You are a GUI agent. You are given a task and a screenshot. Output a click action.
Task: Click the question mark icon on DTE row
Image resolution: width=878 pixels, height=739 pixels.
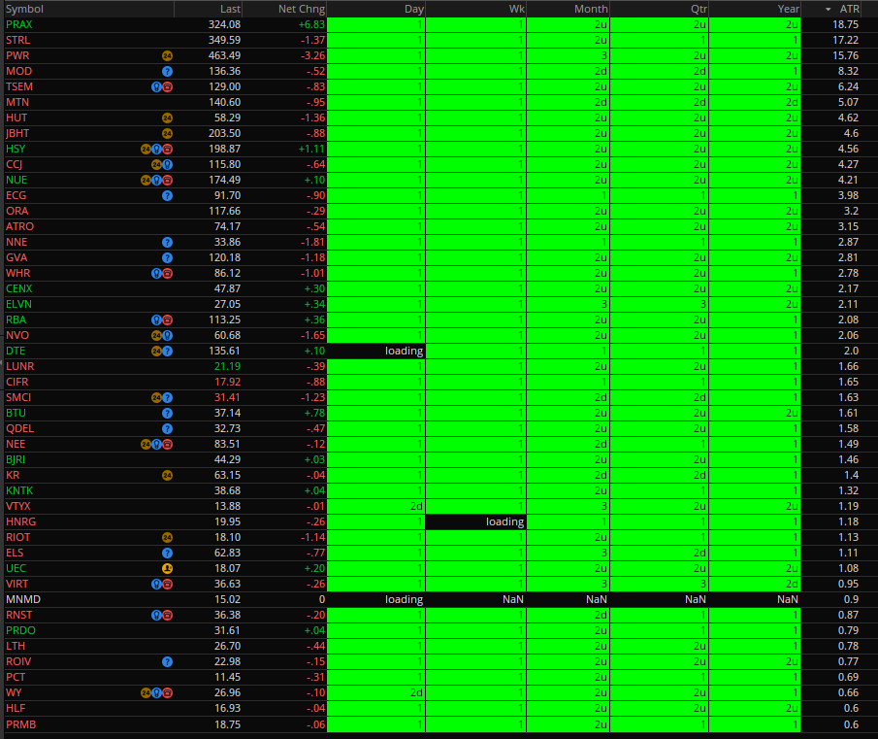(x=167, y=352)
